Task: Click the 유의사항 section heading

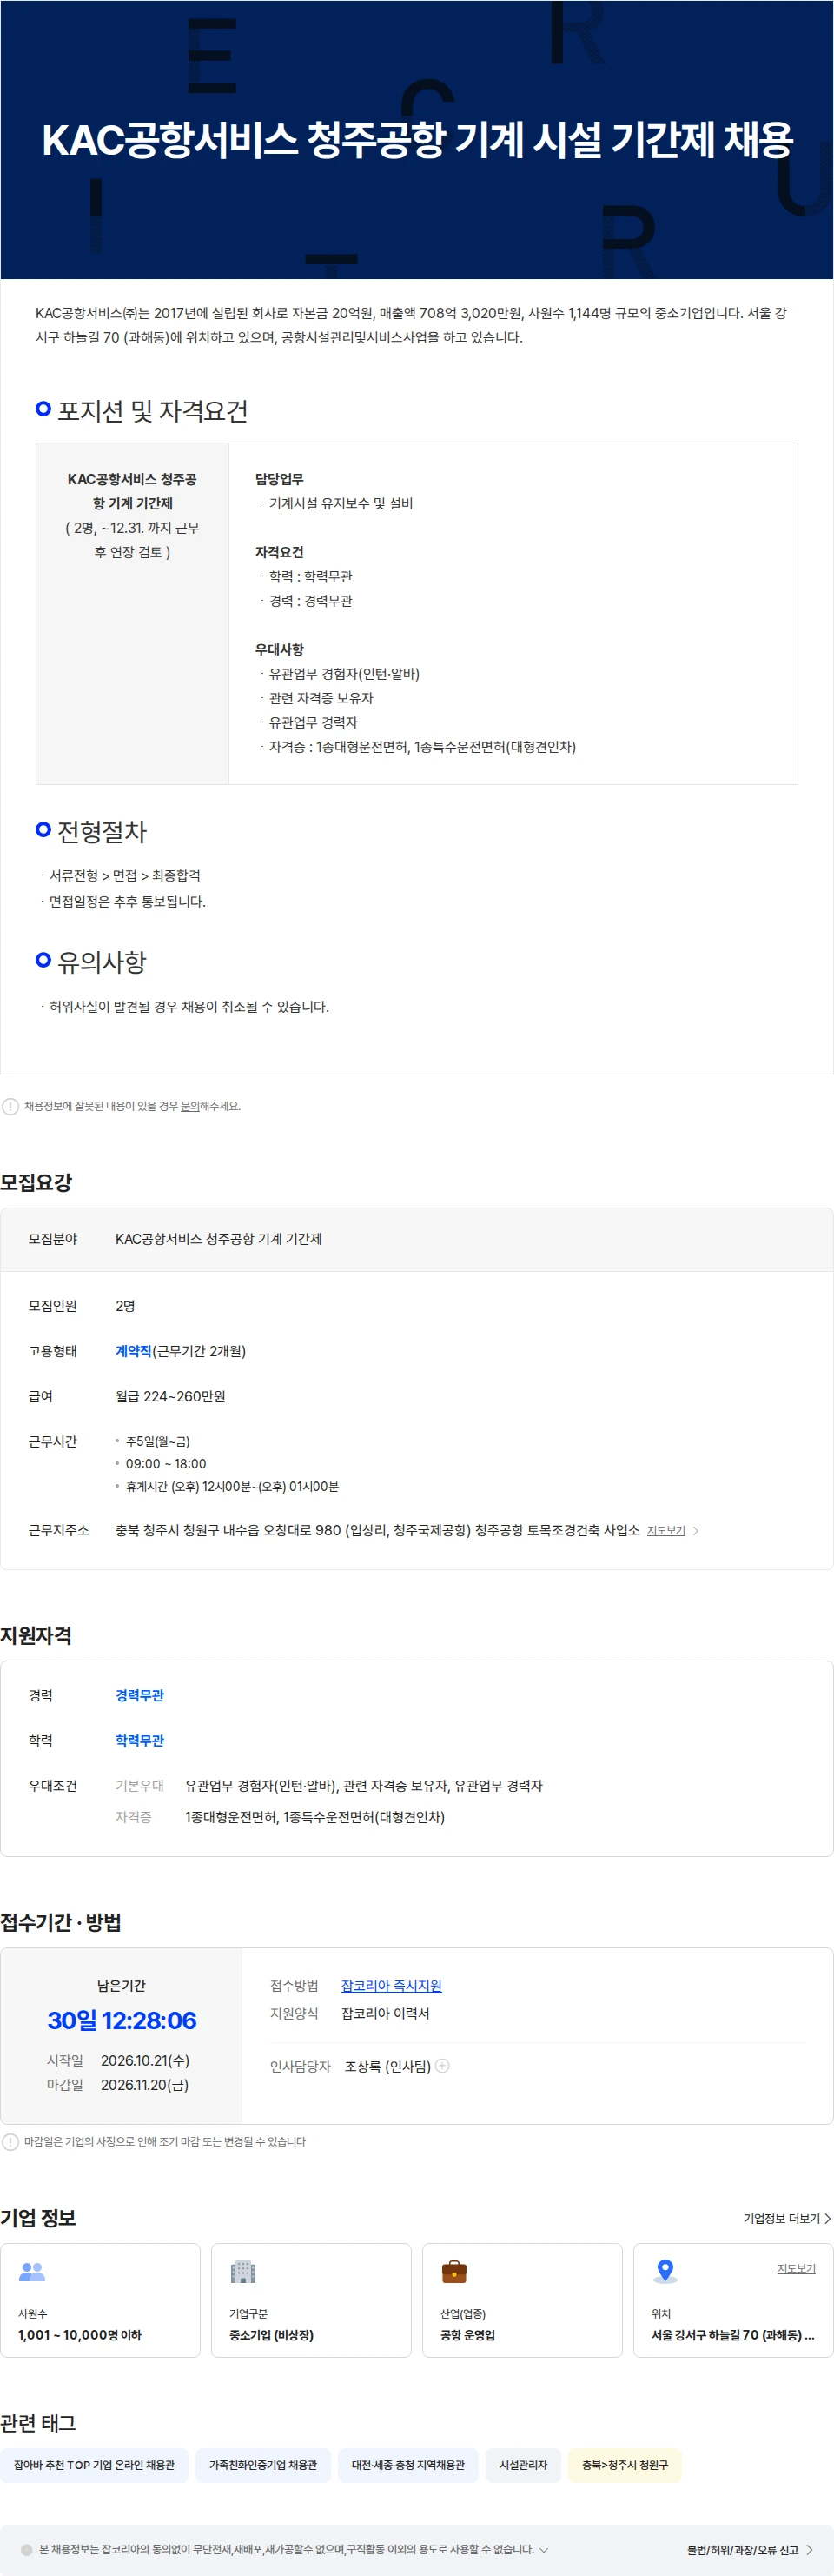Action: [x=102, y=962]
